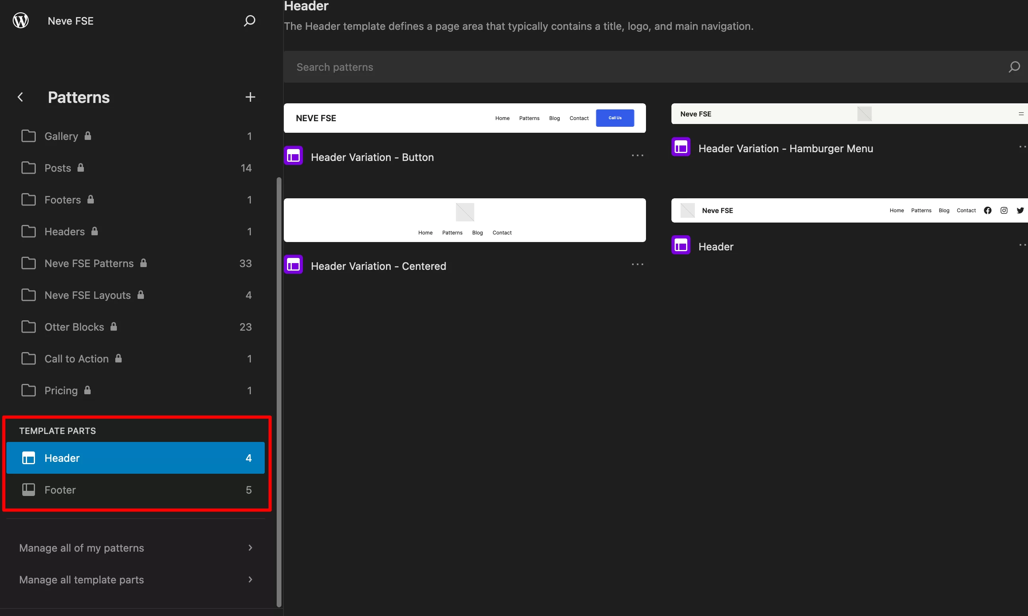The height and width of the screenshot is (616, 1028).
Task: Open site search magnifier next to Neve FSE
Action: click(x=249, y=21)
